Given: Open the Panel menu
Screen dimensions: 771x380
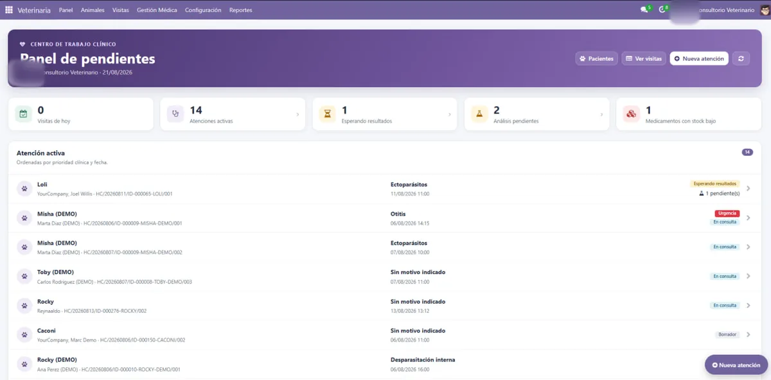Looking at the screenshot, I should click(x=66, y=10).
